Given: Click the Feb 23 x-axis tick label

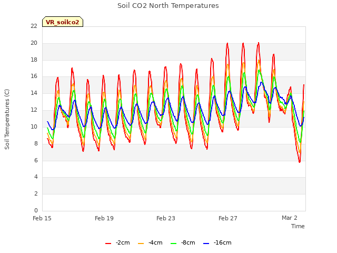Looking at the screenshot, I should tap(166, 218).
